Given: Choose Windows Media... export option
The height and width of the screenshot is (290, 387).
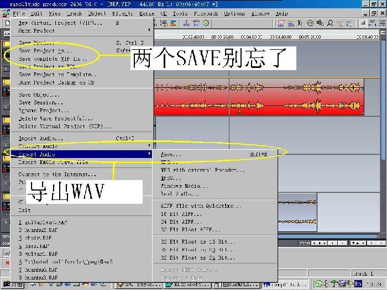Looking at the screenshot, I should (x=215, y=186).
